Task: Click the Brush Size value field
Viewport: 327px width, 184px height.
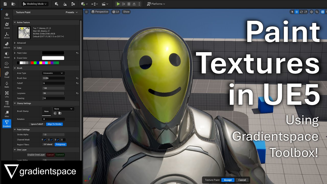Action: 53,78
